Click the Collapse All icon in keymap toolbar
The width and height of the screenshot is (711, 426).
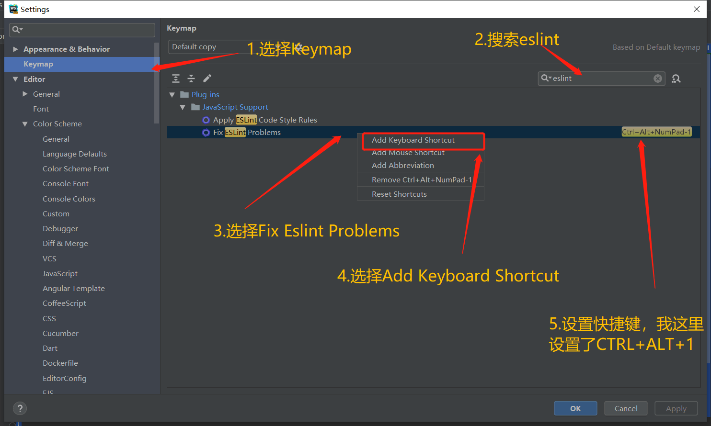191,78
